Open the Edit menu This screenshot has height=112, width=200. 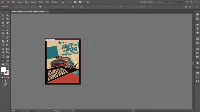click(x=13, y=2)
